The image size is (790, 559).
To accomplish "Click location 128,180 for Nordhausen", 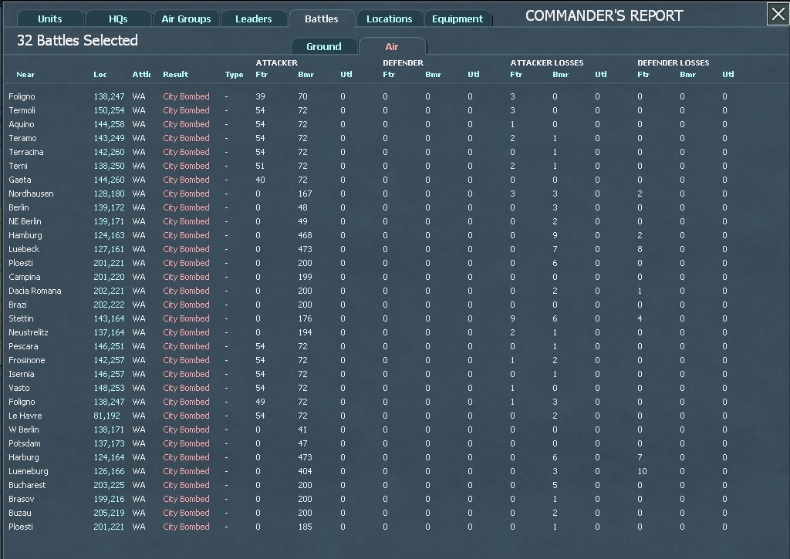I will [109, 194].
